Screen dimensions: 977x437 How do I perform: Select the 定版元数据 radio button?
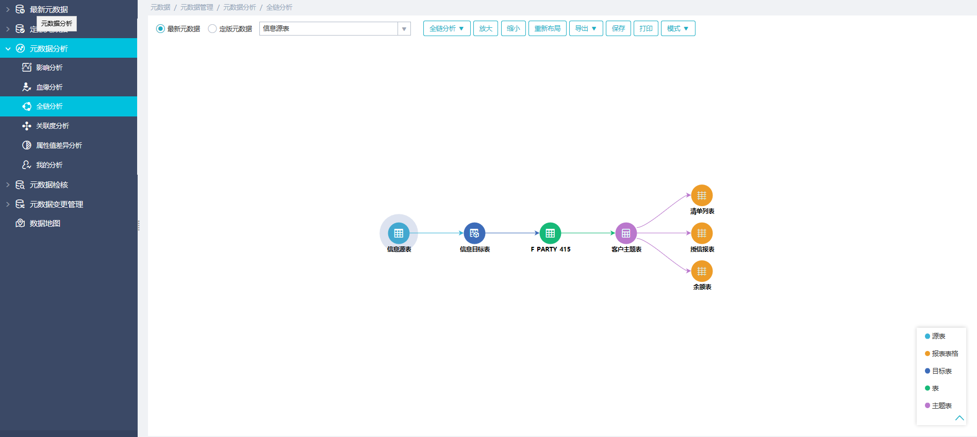pyautogui.click(x=212, y=29)
